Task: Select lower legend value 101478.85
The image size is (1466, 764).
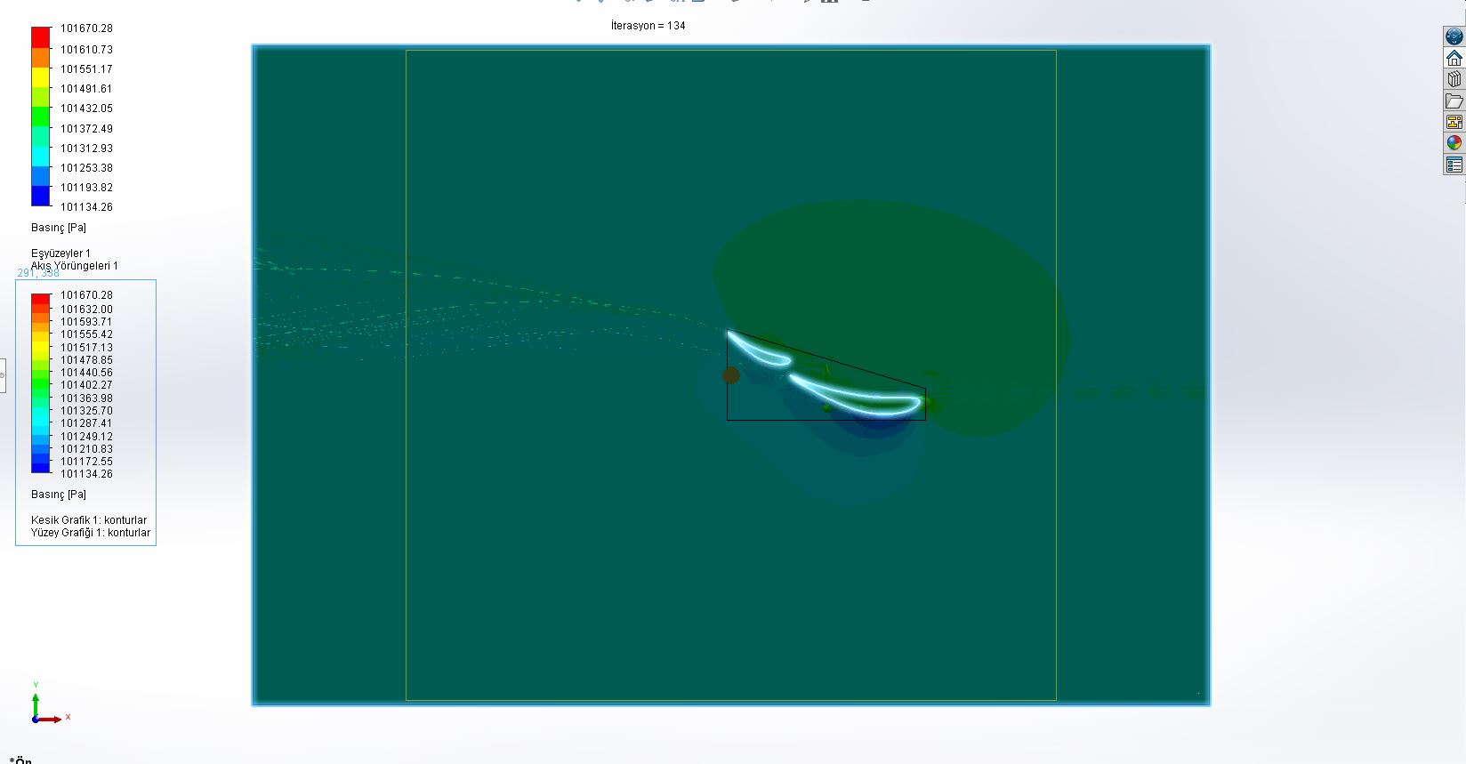Action: coord(86,360)
